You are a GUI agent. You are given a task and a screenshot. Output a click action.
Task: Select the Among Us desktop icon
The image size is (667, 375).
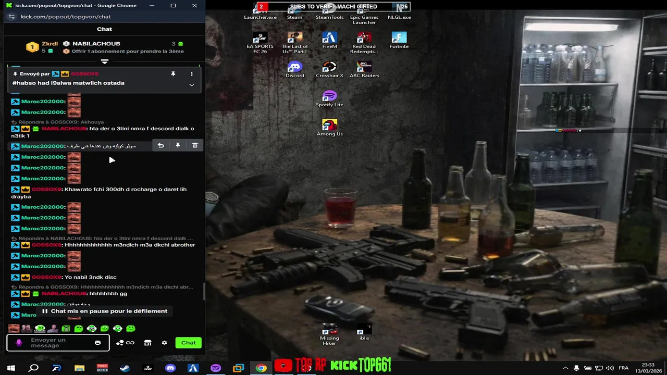click(x=329, y=128)
